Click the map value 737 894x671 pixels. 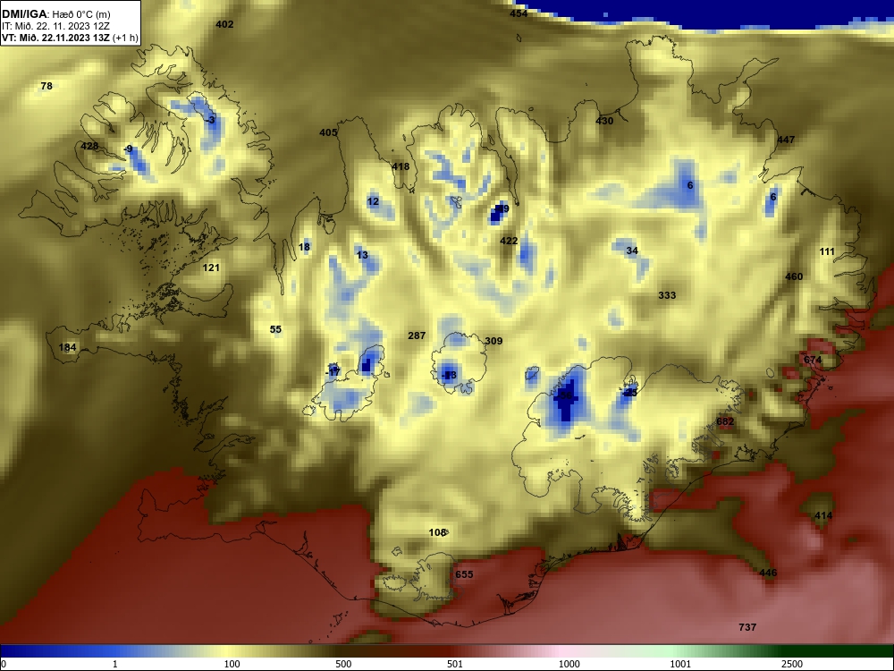[747, 627]
